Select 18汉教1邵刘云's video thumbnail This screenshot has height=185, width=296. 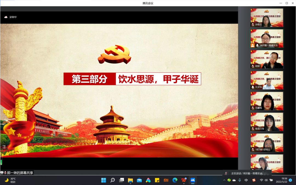tap(267, 143)
